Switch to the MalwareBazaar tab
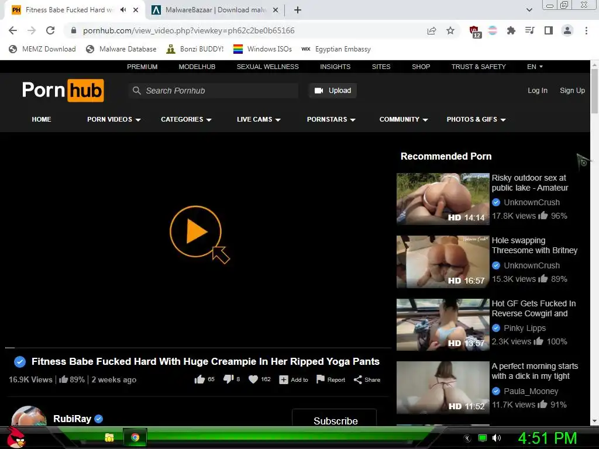599x449 pixels. pyautogui.click(x=215, y=10)
